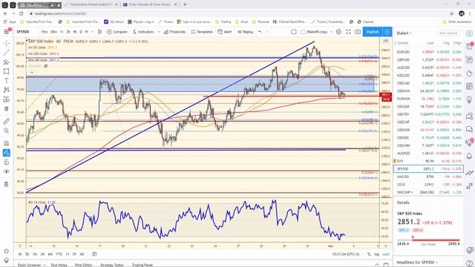Viewport: 475px width, 267px height.
Task: Toggle log scale mode
Action: coord(376,254)
